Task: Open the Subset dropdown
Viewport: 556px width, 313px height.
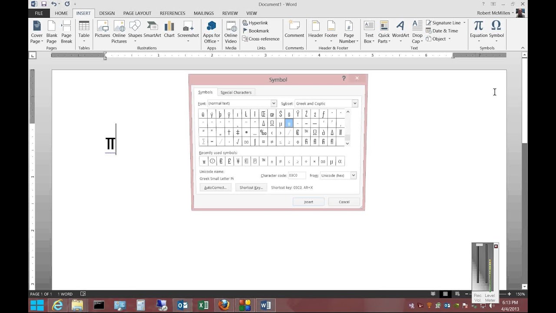Action: [354, 103]
